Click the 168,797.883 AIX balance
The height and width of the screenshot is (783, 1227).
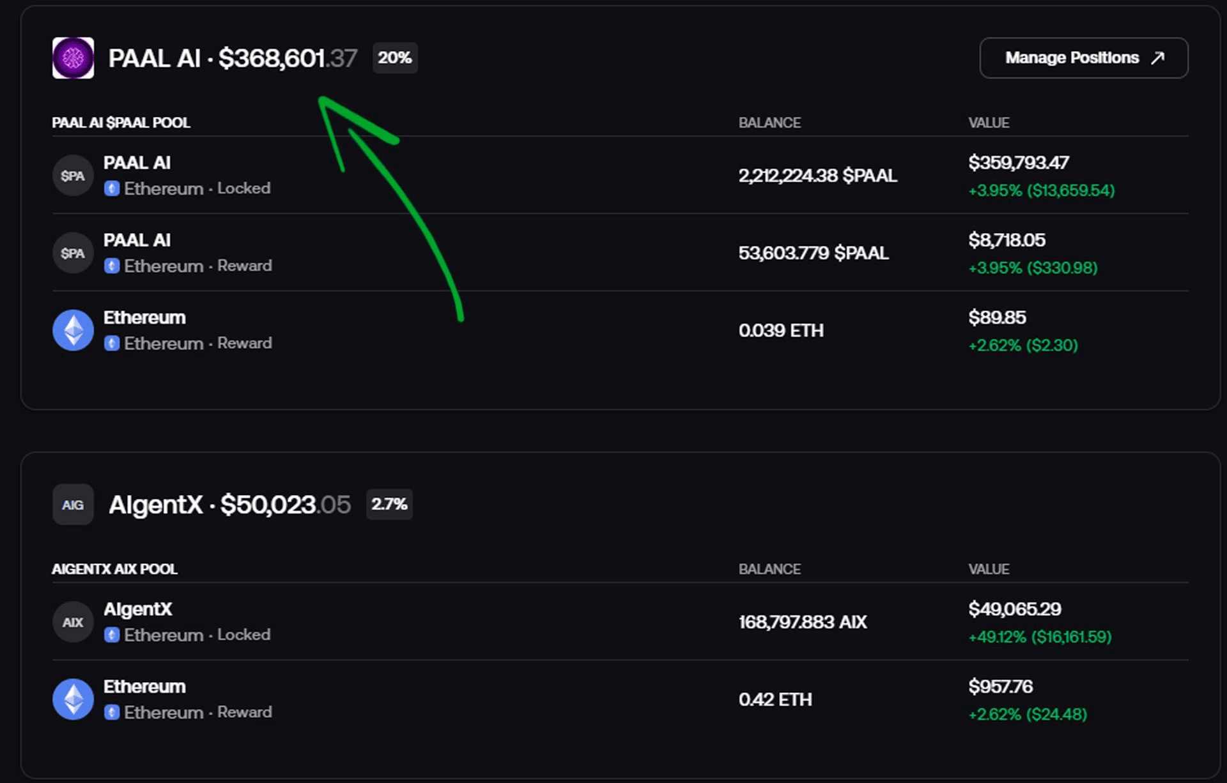point(803,622)
